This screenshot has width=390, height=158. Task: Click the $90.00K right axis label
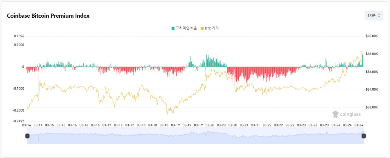point(372,36)
